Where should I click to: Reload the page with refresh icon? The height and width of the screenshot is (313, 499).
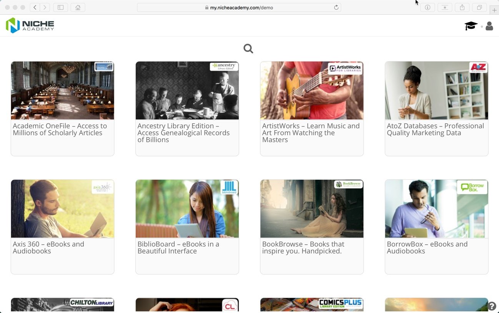[336, 7]
